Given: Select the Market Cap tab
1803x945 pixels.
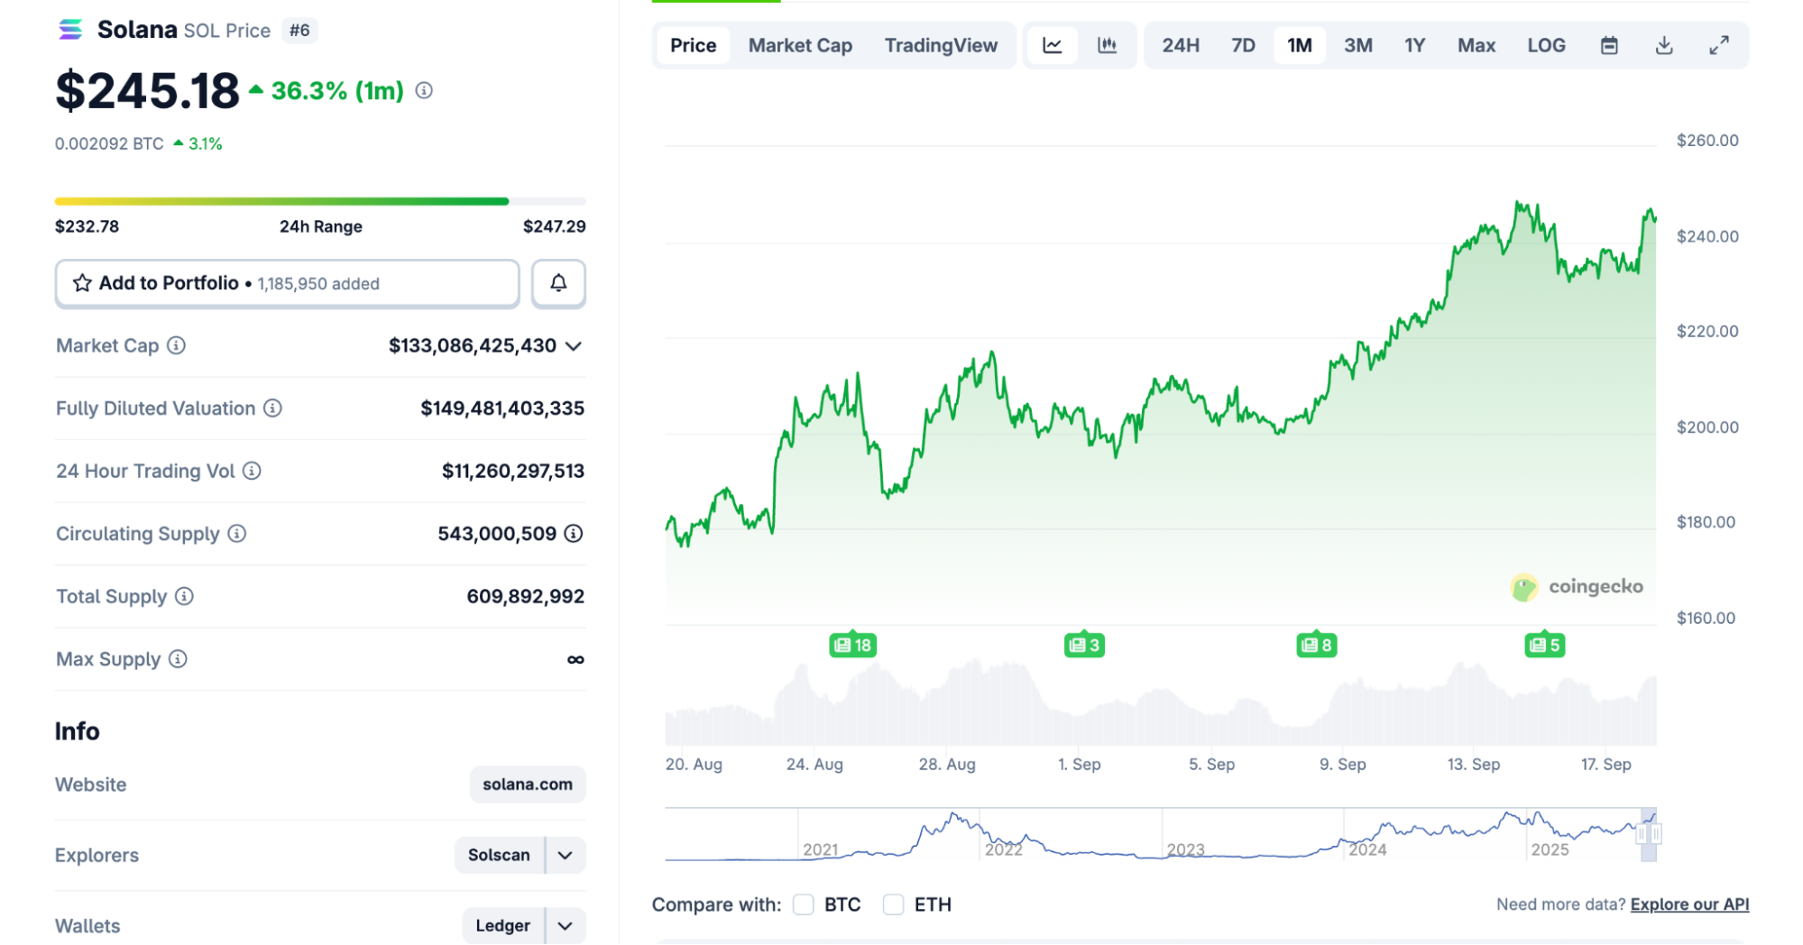Looking at the screenshot, I should point(800,45).
